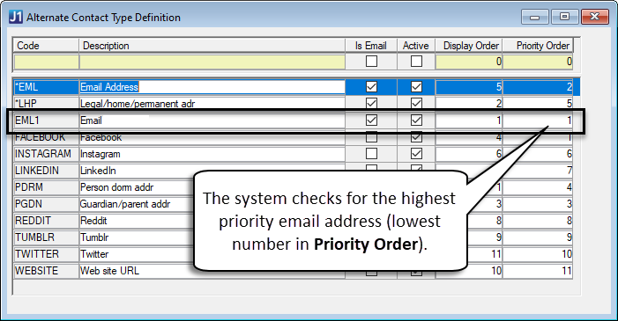This screenshot has height=321, width=618.
Task: Toggle Is Email for the *LHP row
Action: 371,103
